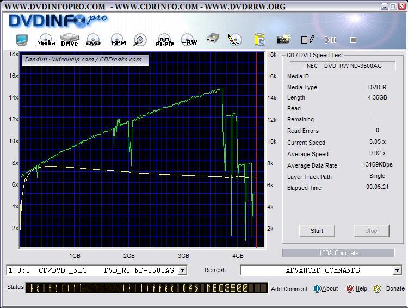Click the monitor icon in toolbar
This screenshot has width=408, height=308.
(x=22, y=40)
